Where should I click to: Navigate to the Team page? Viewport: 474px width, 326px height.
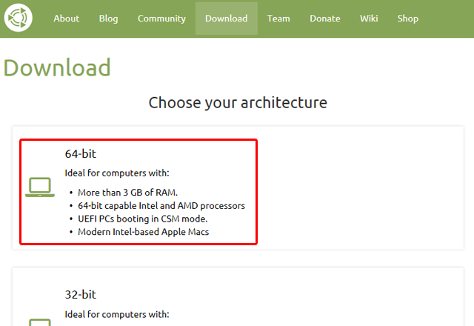278,19
